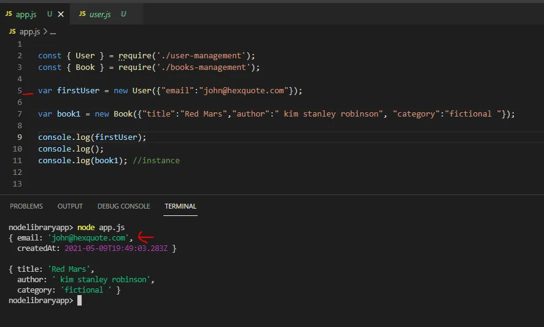Select the TERMINAL panel tab
Screen dimensions: 544x327
pyautogui.click(x=180, y=206)
